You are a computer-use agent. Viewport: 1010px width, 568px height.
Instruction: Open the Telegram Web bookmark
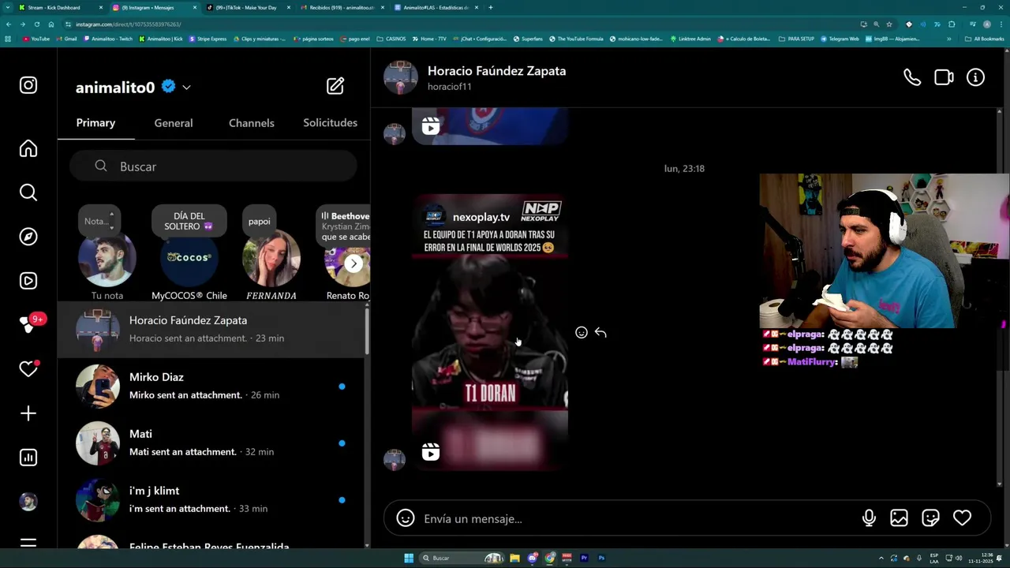(840, 39)
